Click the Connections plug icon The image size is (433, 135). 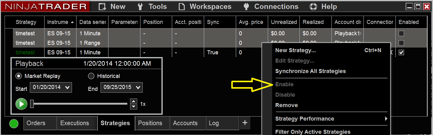(x=246, y=6)
